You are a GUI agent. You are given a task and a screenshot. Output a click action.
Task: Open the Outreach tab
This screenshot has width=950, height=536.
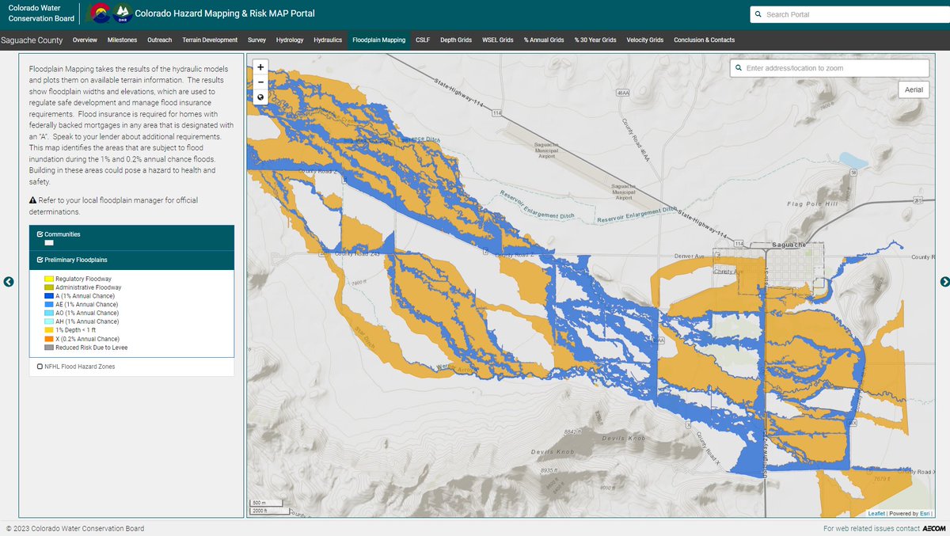(x=159, y=40)
